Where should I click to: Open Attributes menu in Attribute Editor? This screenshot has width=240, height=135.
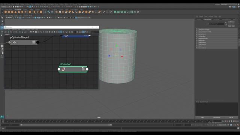[x=211, y=16]
